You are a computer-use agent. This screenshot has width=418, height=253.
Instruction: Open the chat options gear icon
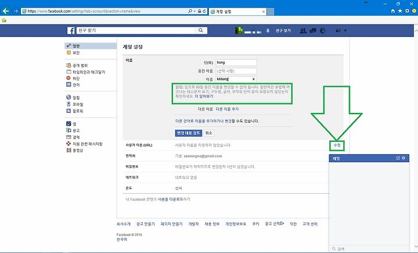coord(403,158)
